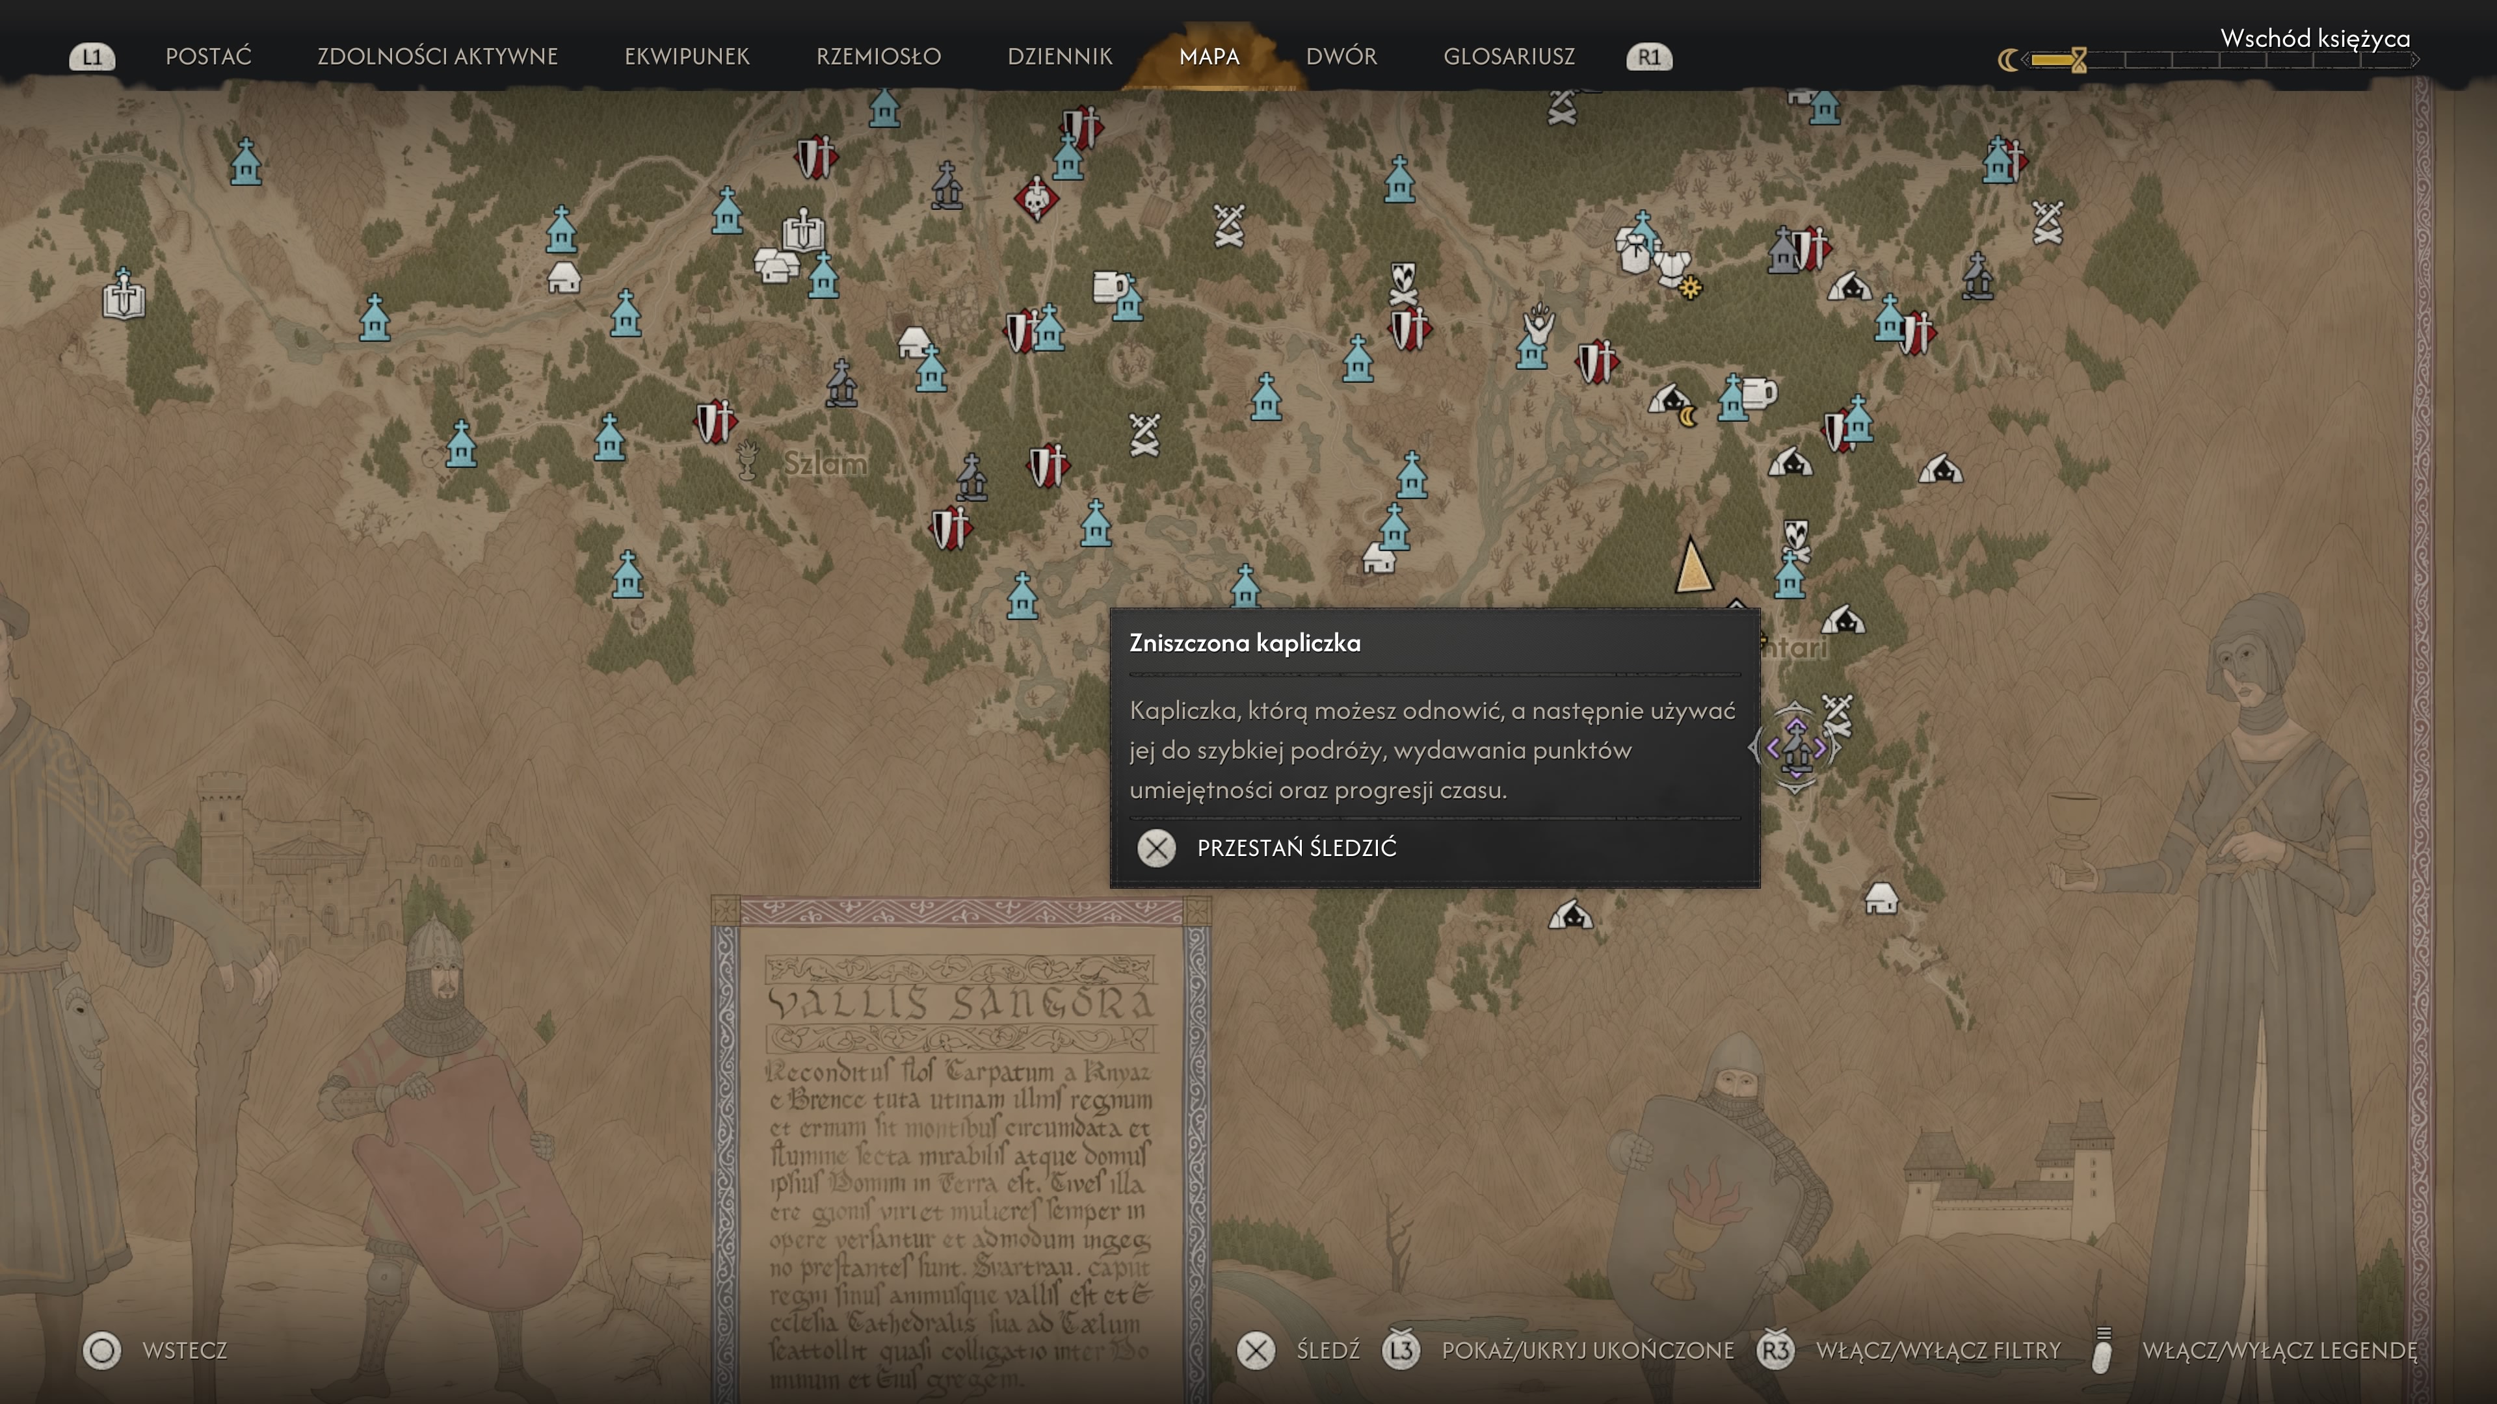Click the R1 next-tab button icon
Screen dimensions: 2497x1404
point(1649,57)
